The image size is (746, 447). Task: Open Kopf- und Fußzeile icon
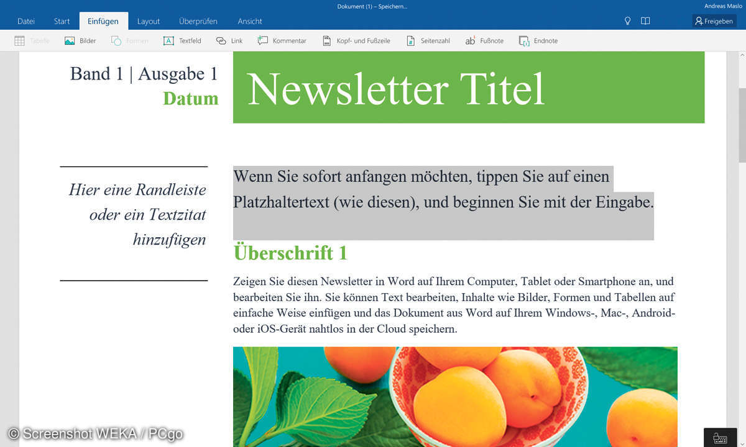[x=327, y=41]
